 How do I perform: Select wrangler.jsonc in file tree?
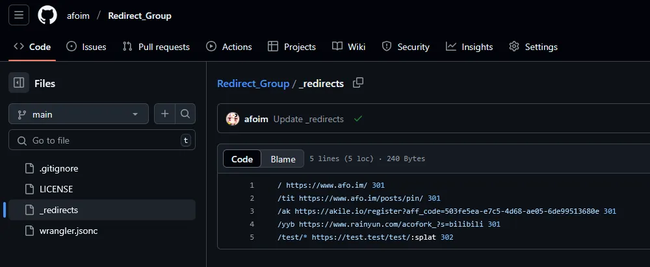tap(68, 231)
